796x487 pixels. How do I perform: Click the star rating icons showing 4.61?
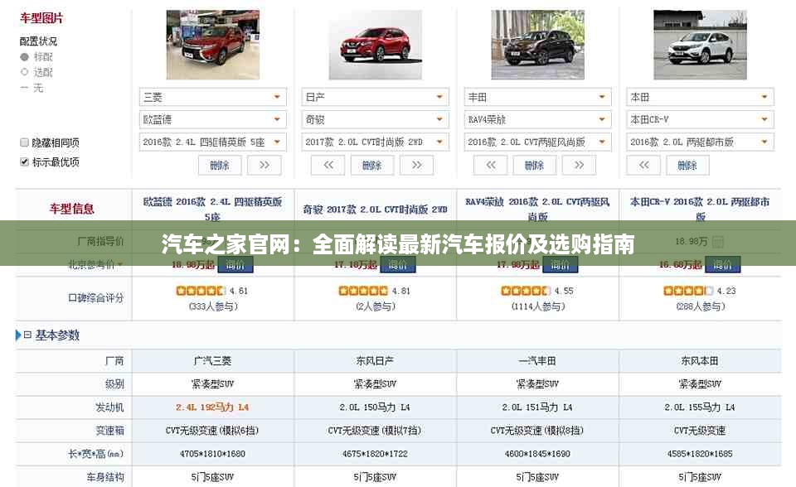(x=200, y=292)
